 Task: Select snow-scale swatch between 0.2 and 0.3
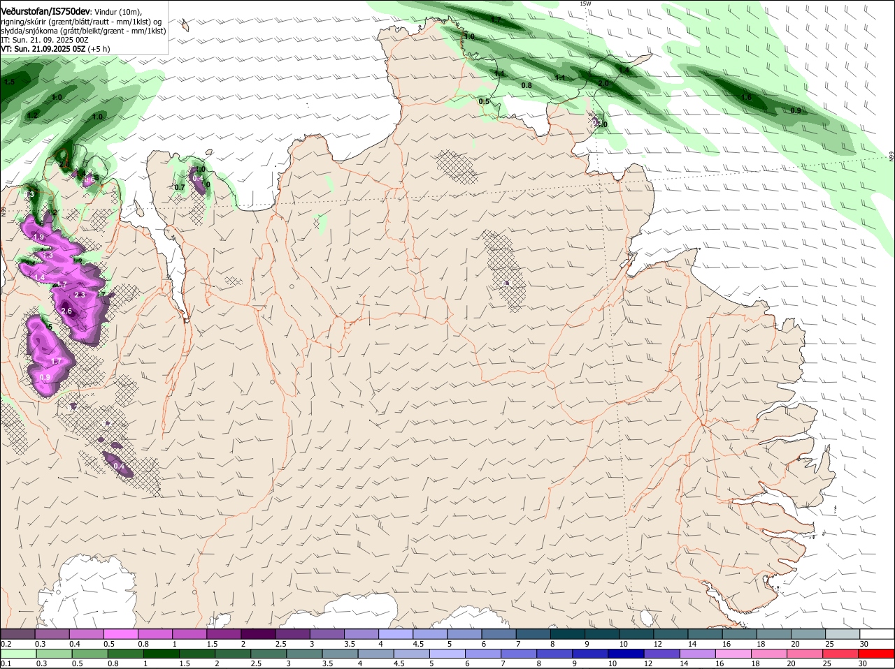tap(17, 633)
